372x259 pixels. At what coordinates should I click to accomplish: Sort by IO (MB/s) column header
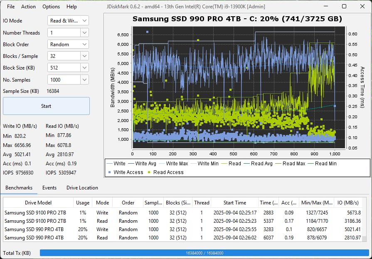click(348, 203)
